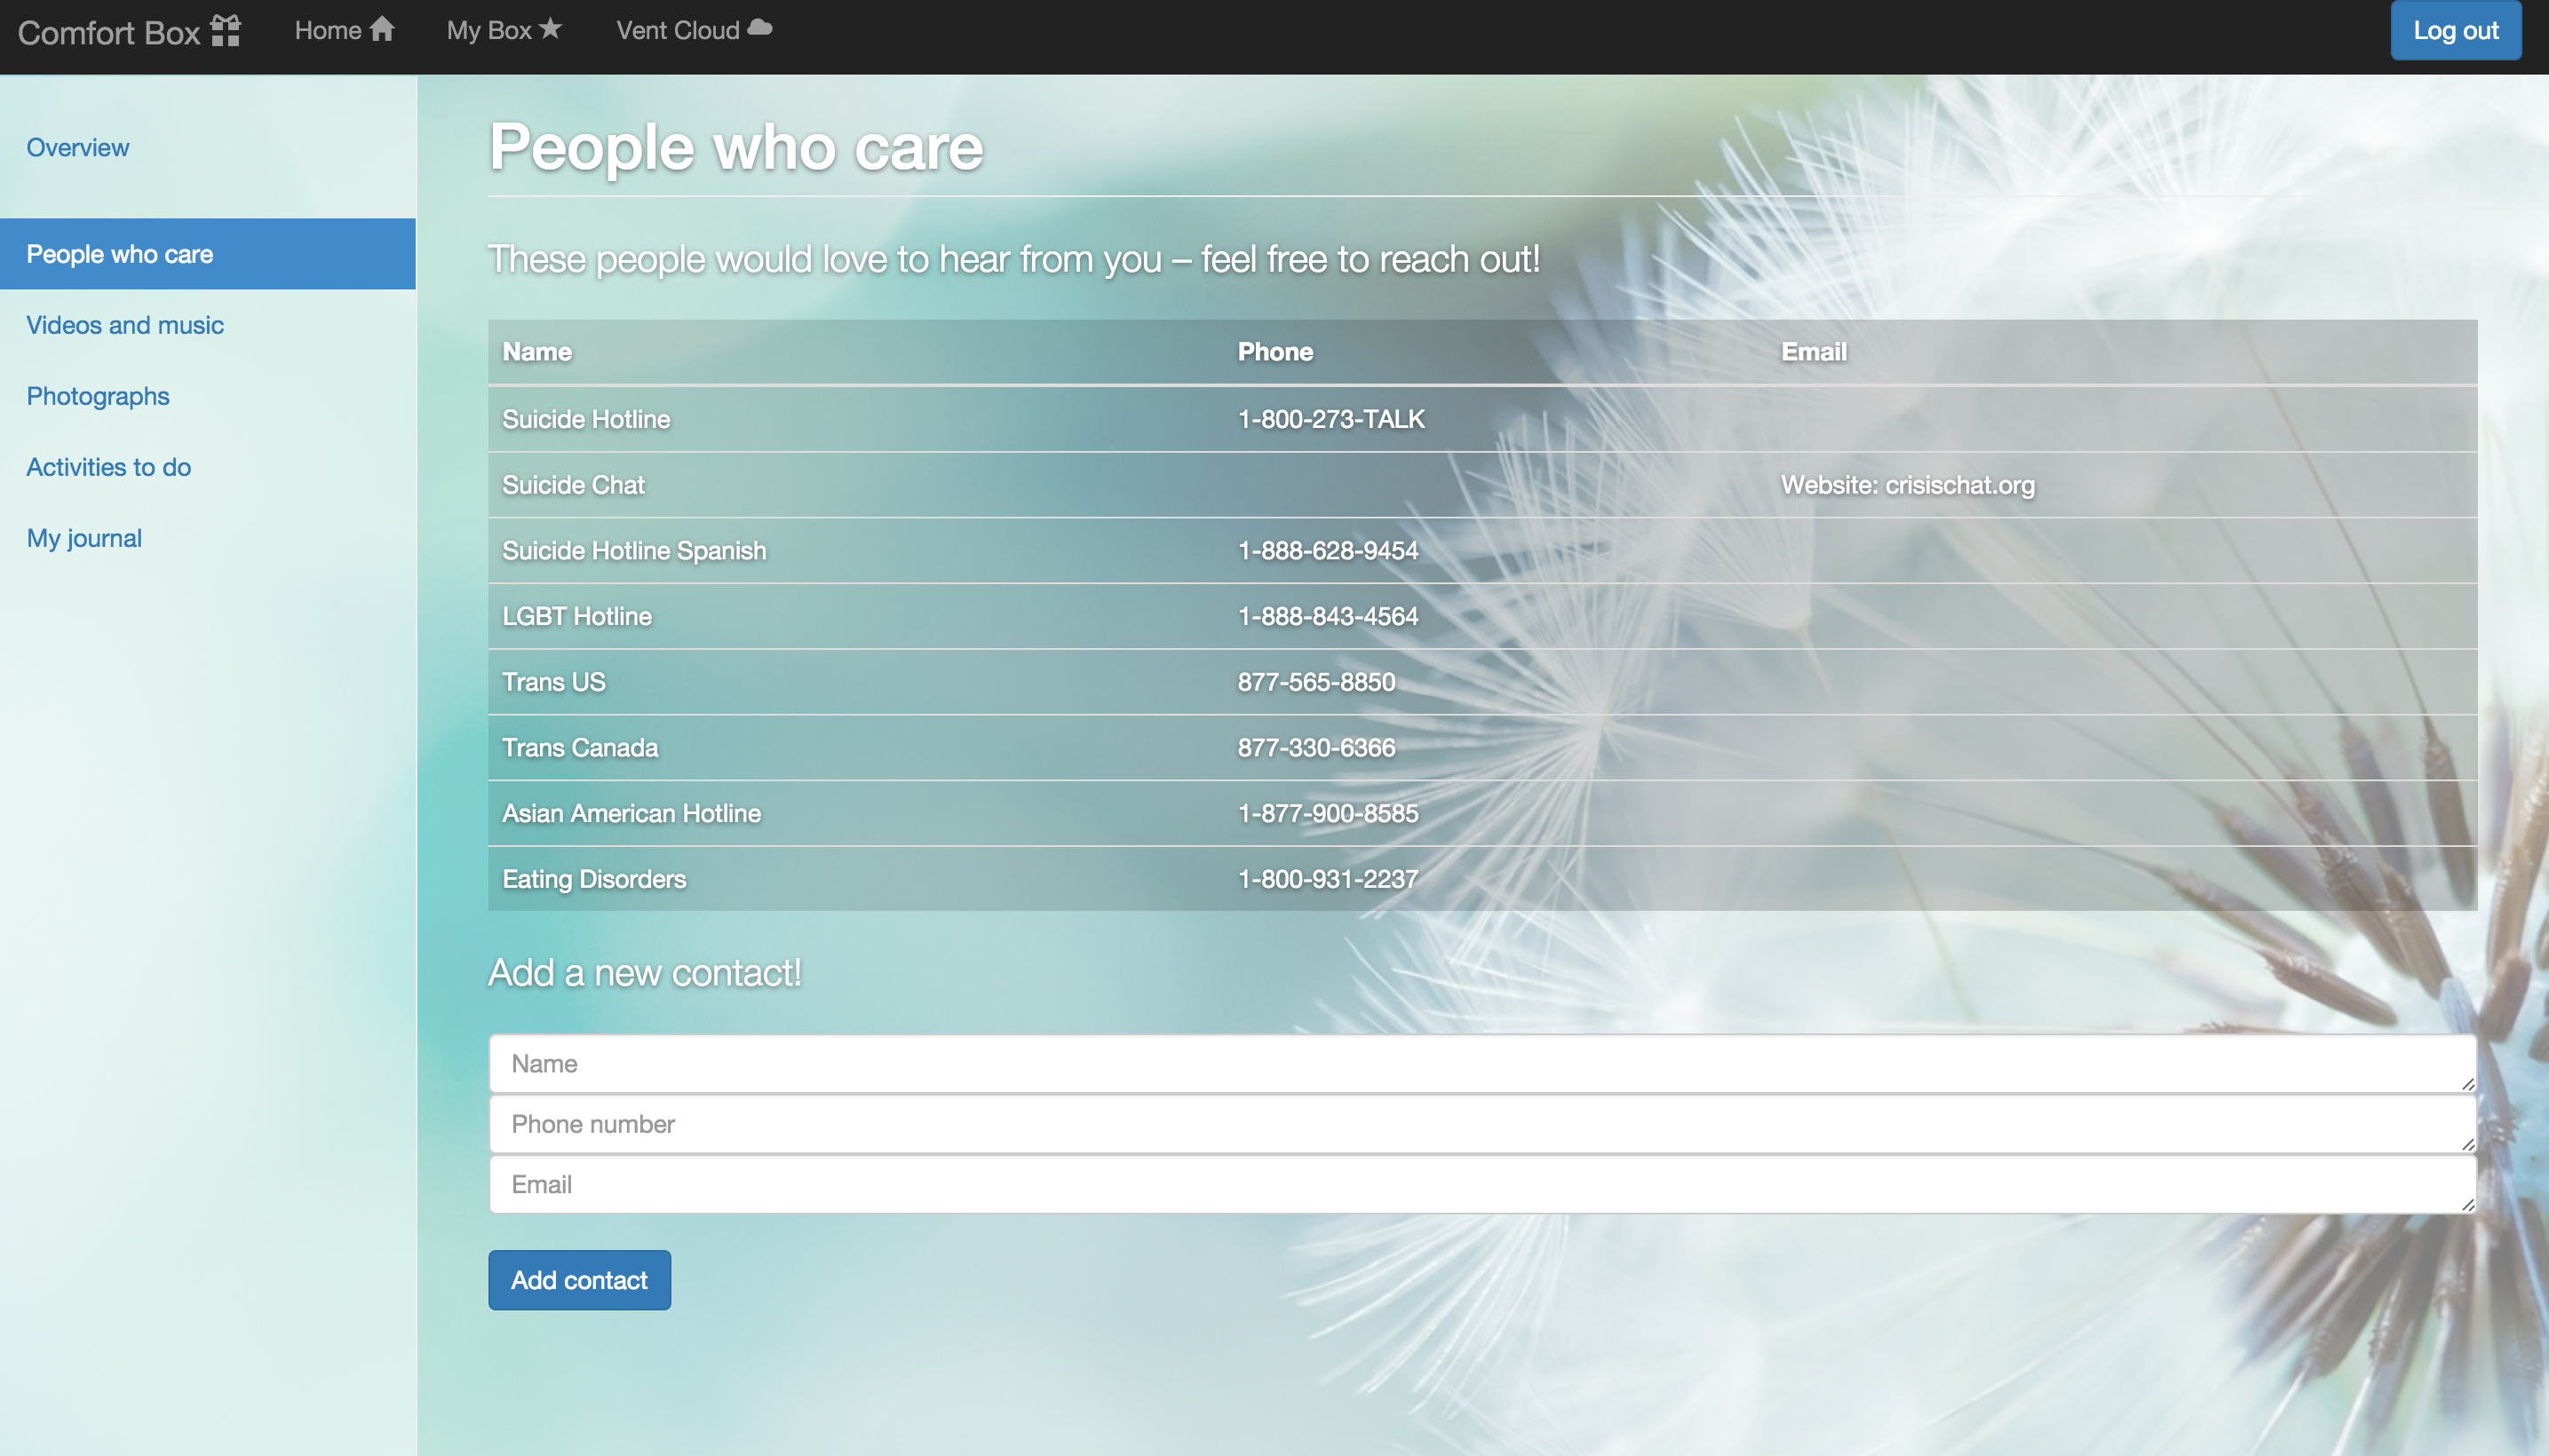Navigate to Activities to do

click(109, 467)
